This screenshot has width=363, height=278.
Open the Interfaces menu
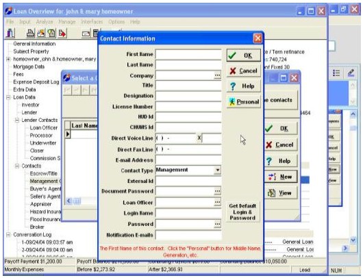(92, 22)
